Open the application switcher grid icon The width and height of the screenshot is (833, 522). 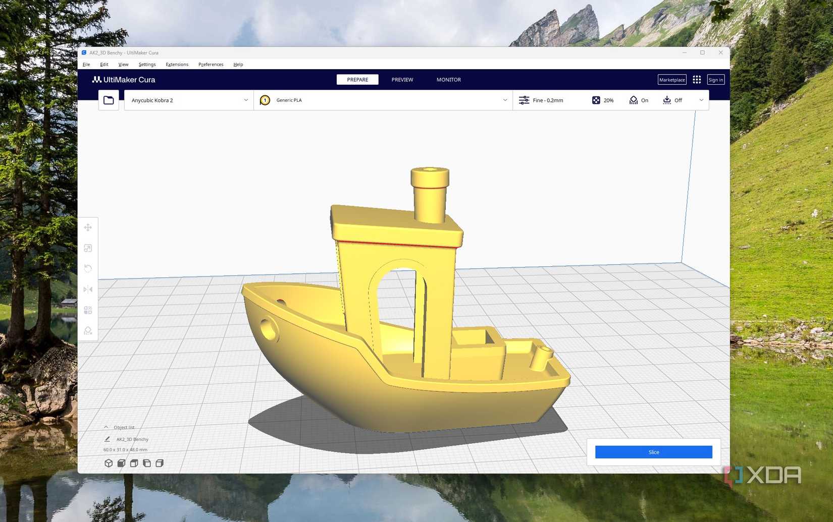(x=697, y=79)
